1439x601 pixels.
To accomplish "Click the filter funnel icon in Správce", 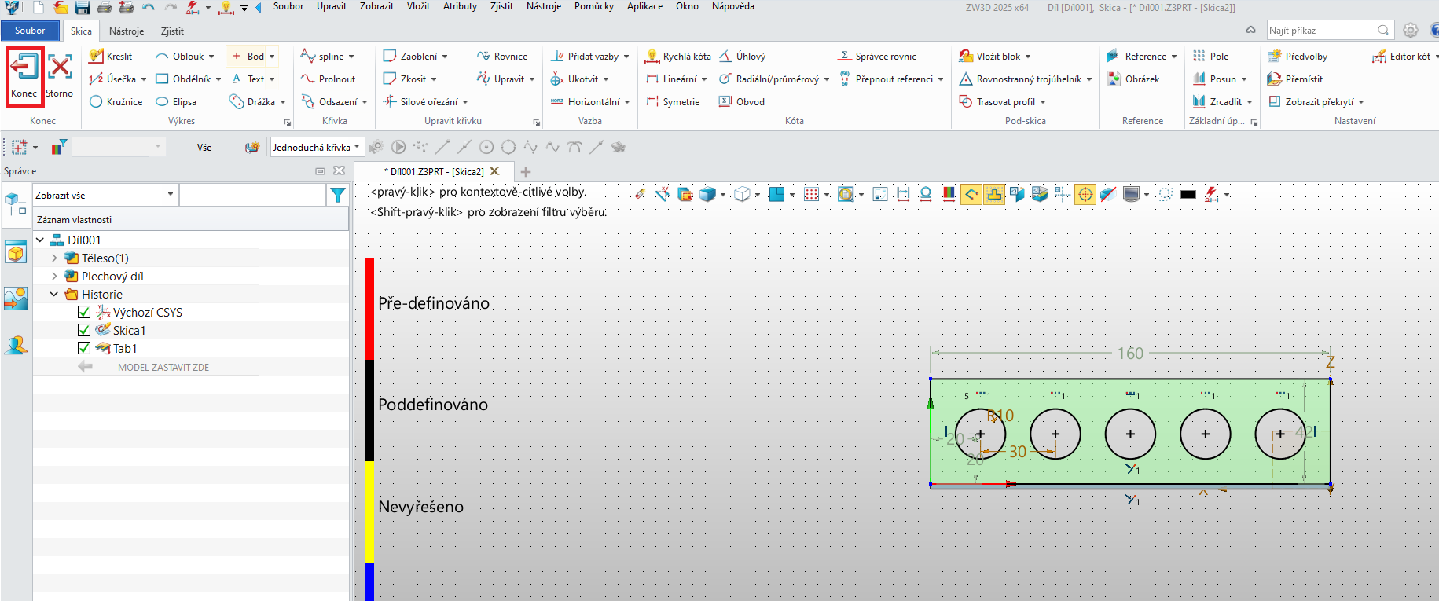I will pyautogui.click(x=338, y=195).
